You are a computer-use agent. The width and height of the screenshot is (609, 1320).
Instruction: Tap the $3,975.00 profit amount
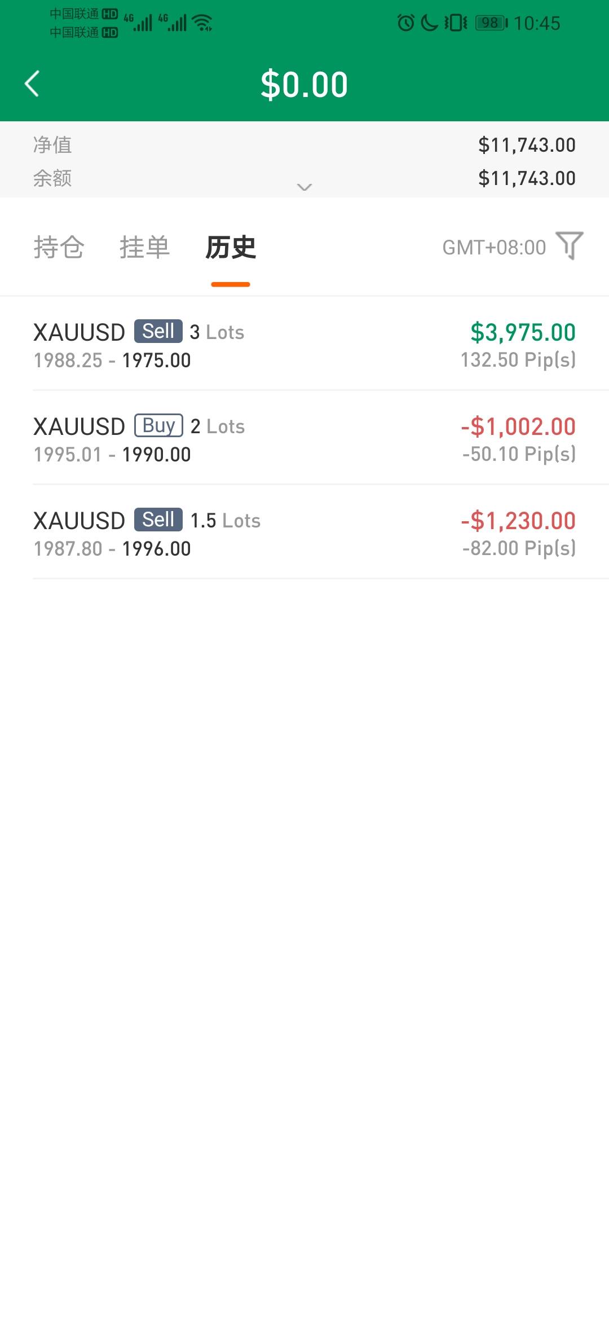click(x=523, y=332)
